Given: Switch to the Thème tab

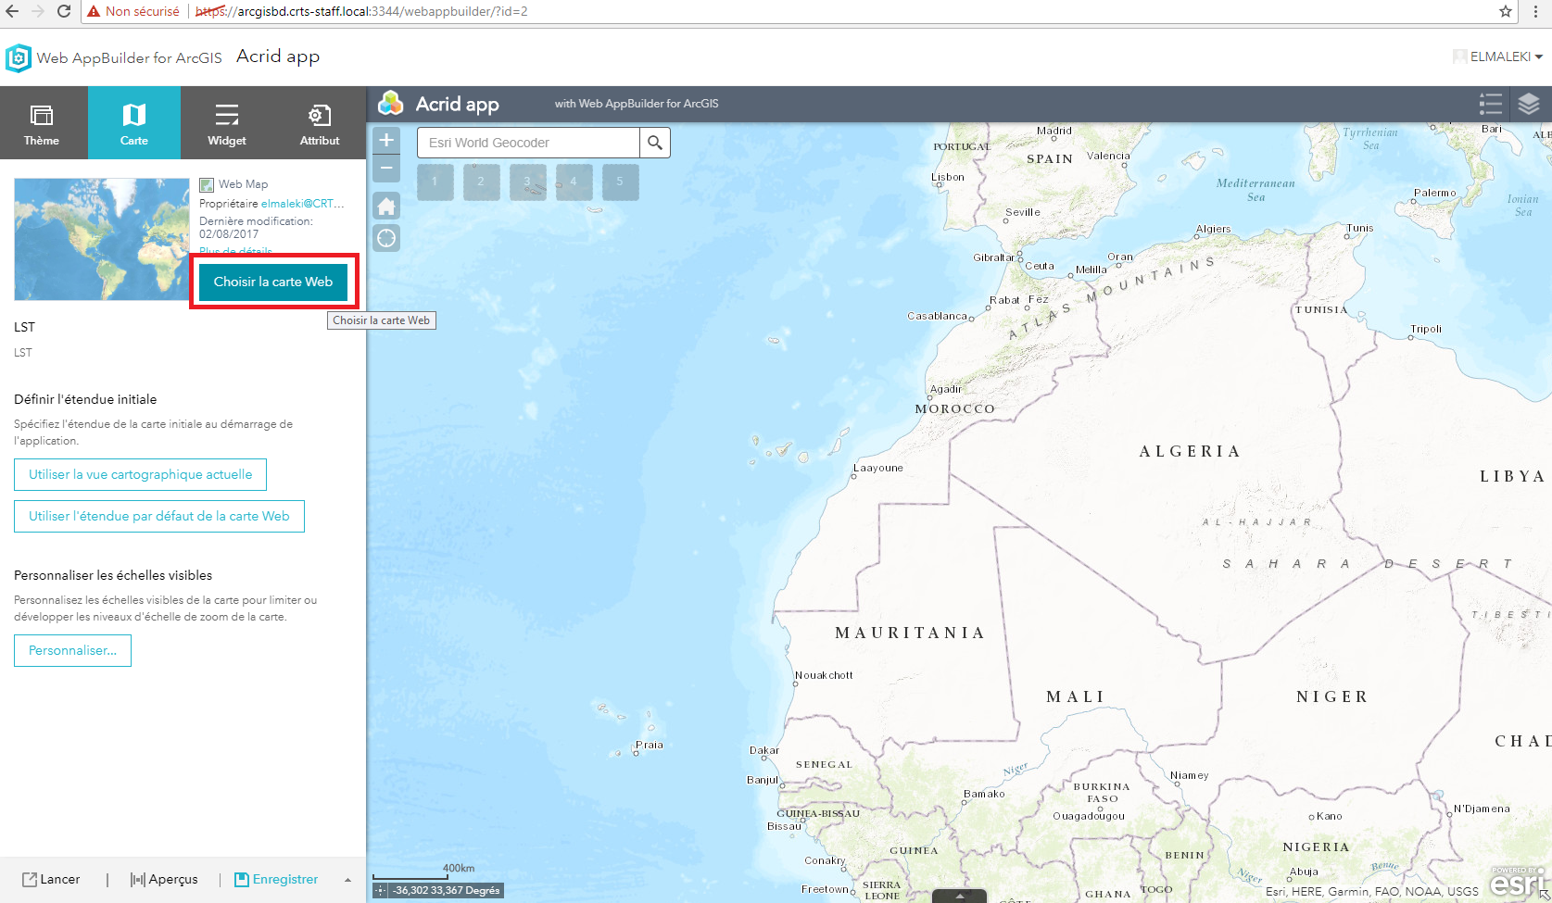Looking at the screenshot, I should point(42,123).
